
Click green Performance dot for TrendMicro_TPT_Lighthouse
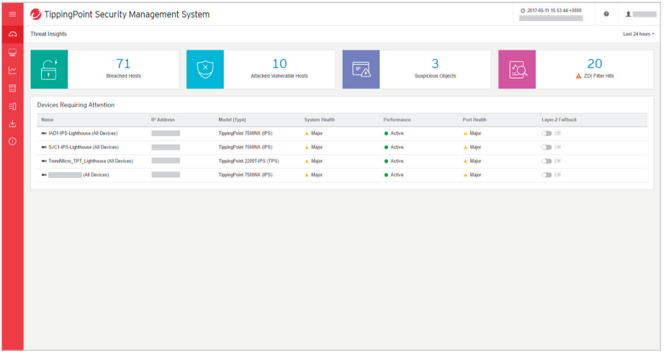click(x=386, y=161)
